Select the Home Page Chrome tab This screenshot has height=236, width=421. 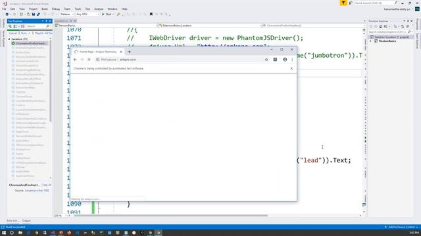(x=98, y=52)
